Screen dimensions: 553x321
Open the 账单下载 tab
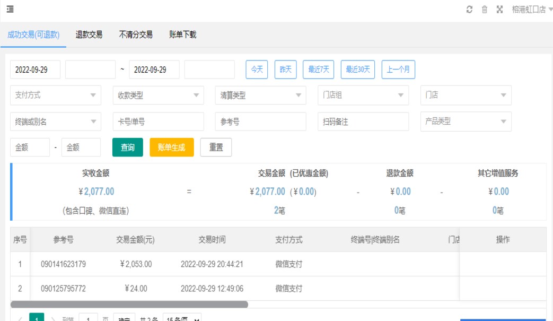coord(182,34)
